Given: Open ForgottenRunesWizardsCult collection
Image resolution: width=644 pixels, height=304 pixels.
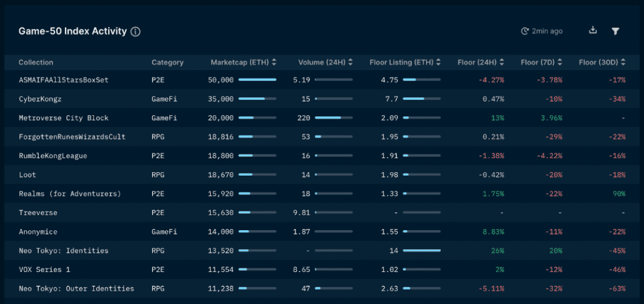Looking at the screenshot, I should [72, 137].
